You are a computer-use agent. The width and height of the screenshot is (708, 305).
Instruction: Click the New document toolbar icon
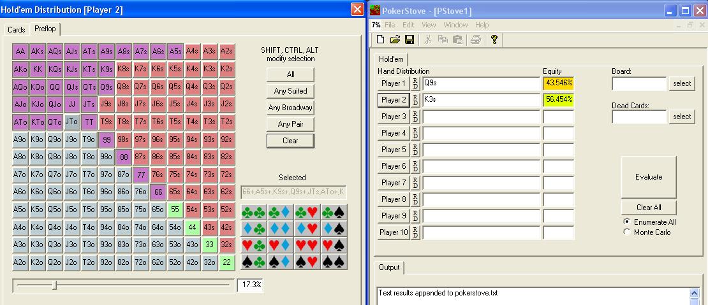(381, 39)
